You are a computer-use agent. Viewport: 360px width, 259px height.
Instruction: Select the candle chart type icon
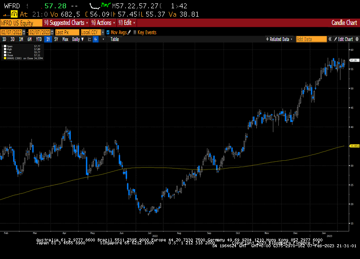[96, 39]
